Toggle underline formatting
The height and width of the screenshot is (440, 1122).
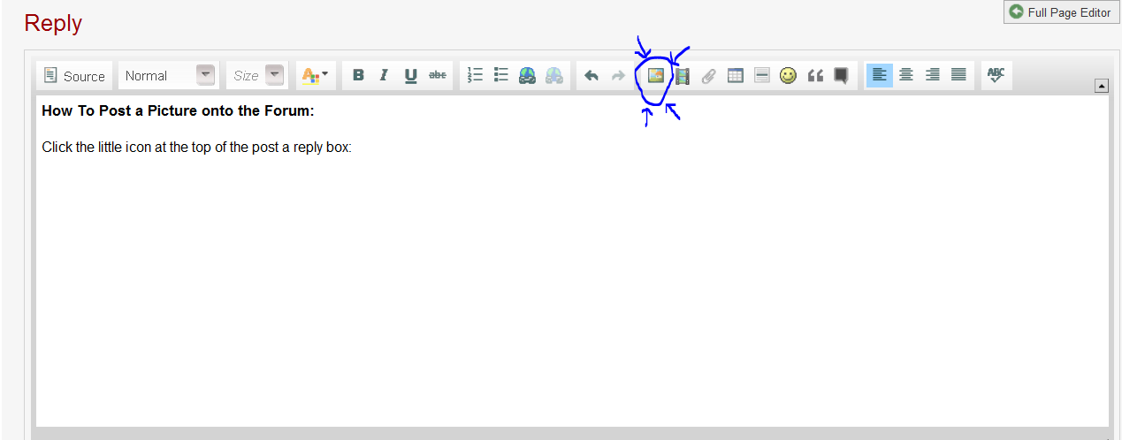410,76
